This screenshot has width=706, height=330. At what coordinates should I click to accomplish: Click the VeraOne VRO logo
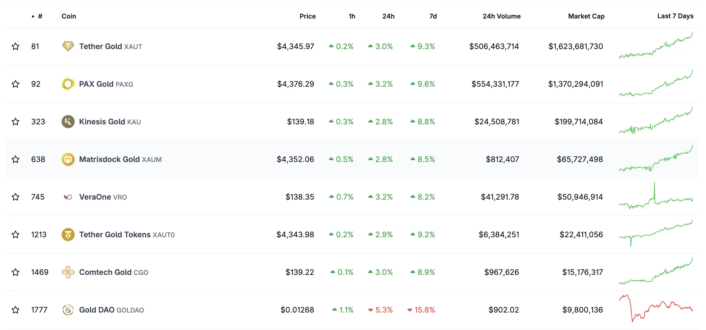click(x=68, y=197)
